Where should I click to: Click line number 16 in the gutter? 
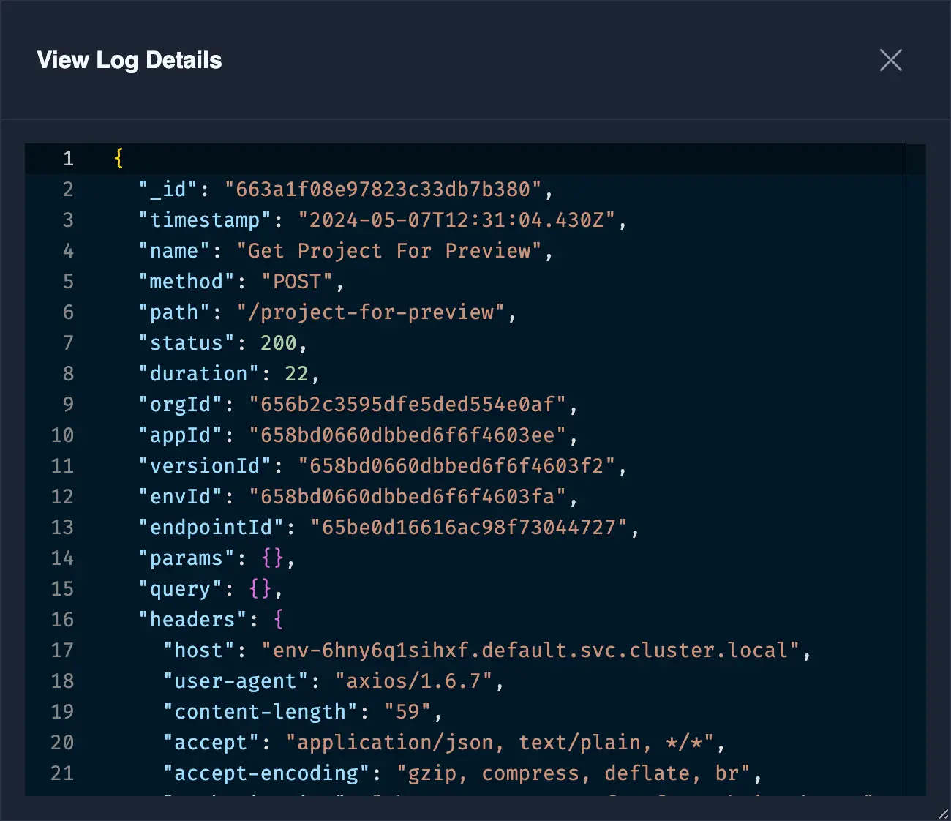(x=62, y=620)
